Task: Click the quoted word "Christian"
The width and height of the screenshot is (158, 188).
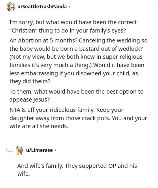Action: 23,31
